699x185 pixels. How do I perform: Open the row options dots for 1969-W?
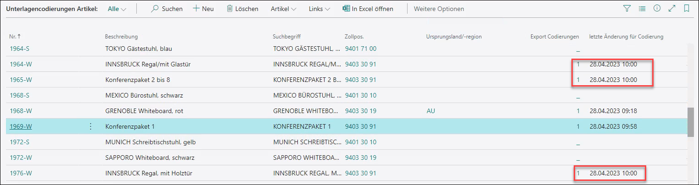point(90,126)
